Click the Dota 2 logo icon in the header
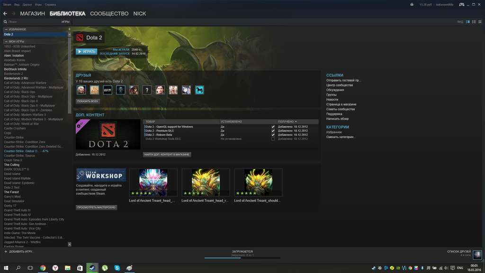This screenshot has width=485, height=273. click(80, 37)
